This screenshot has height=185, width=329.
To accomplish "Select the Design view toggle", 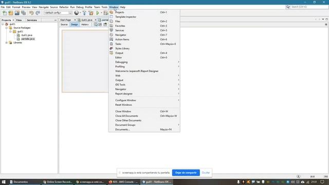I will [x=74, y=25].
